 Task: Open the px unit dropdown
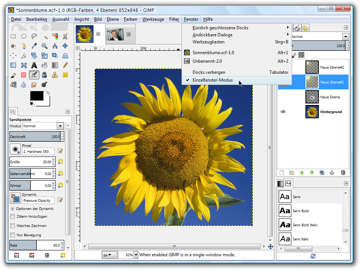click(x=109, y=255)
